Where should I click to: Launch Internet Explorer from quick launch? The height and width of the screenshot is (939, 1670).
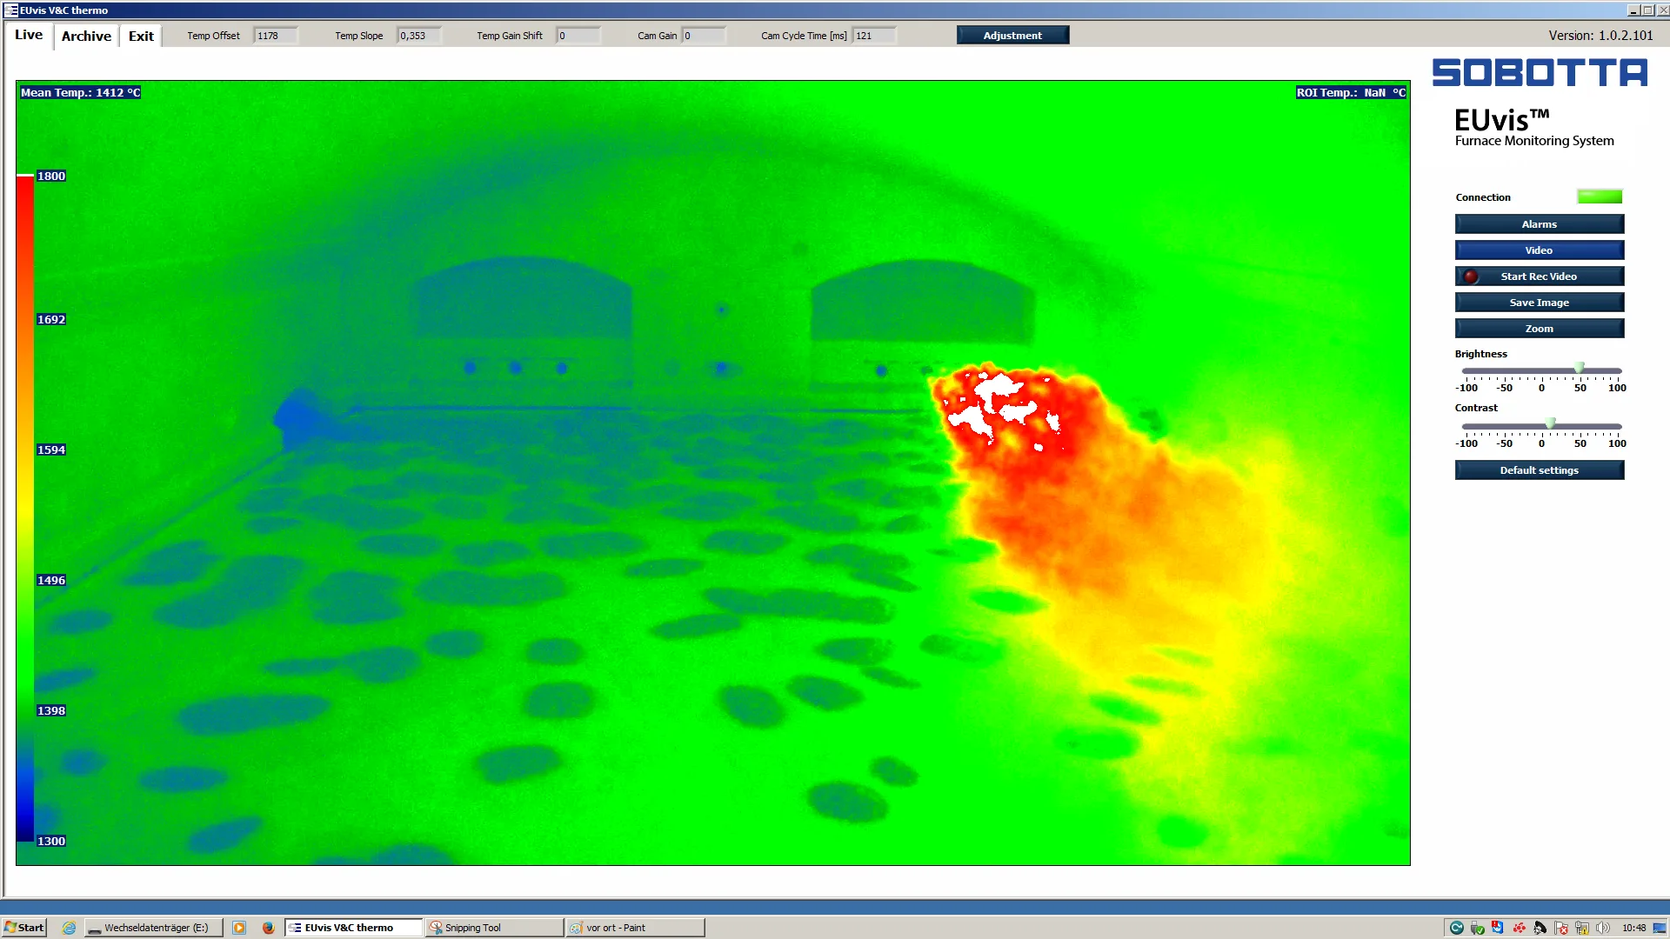pyautogui.click(x=70, y=928)
